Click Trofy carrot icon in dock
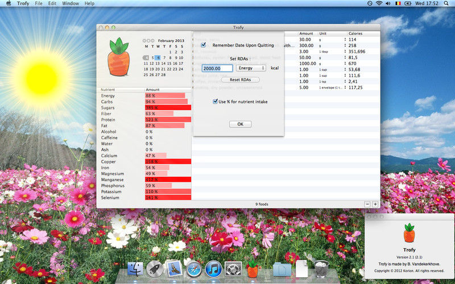 click(x=253, y=268)
